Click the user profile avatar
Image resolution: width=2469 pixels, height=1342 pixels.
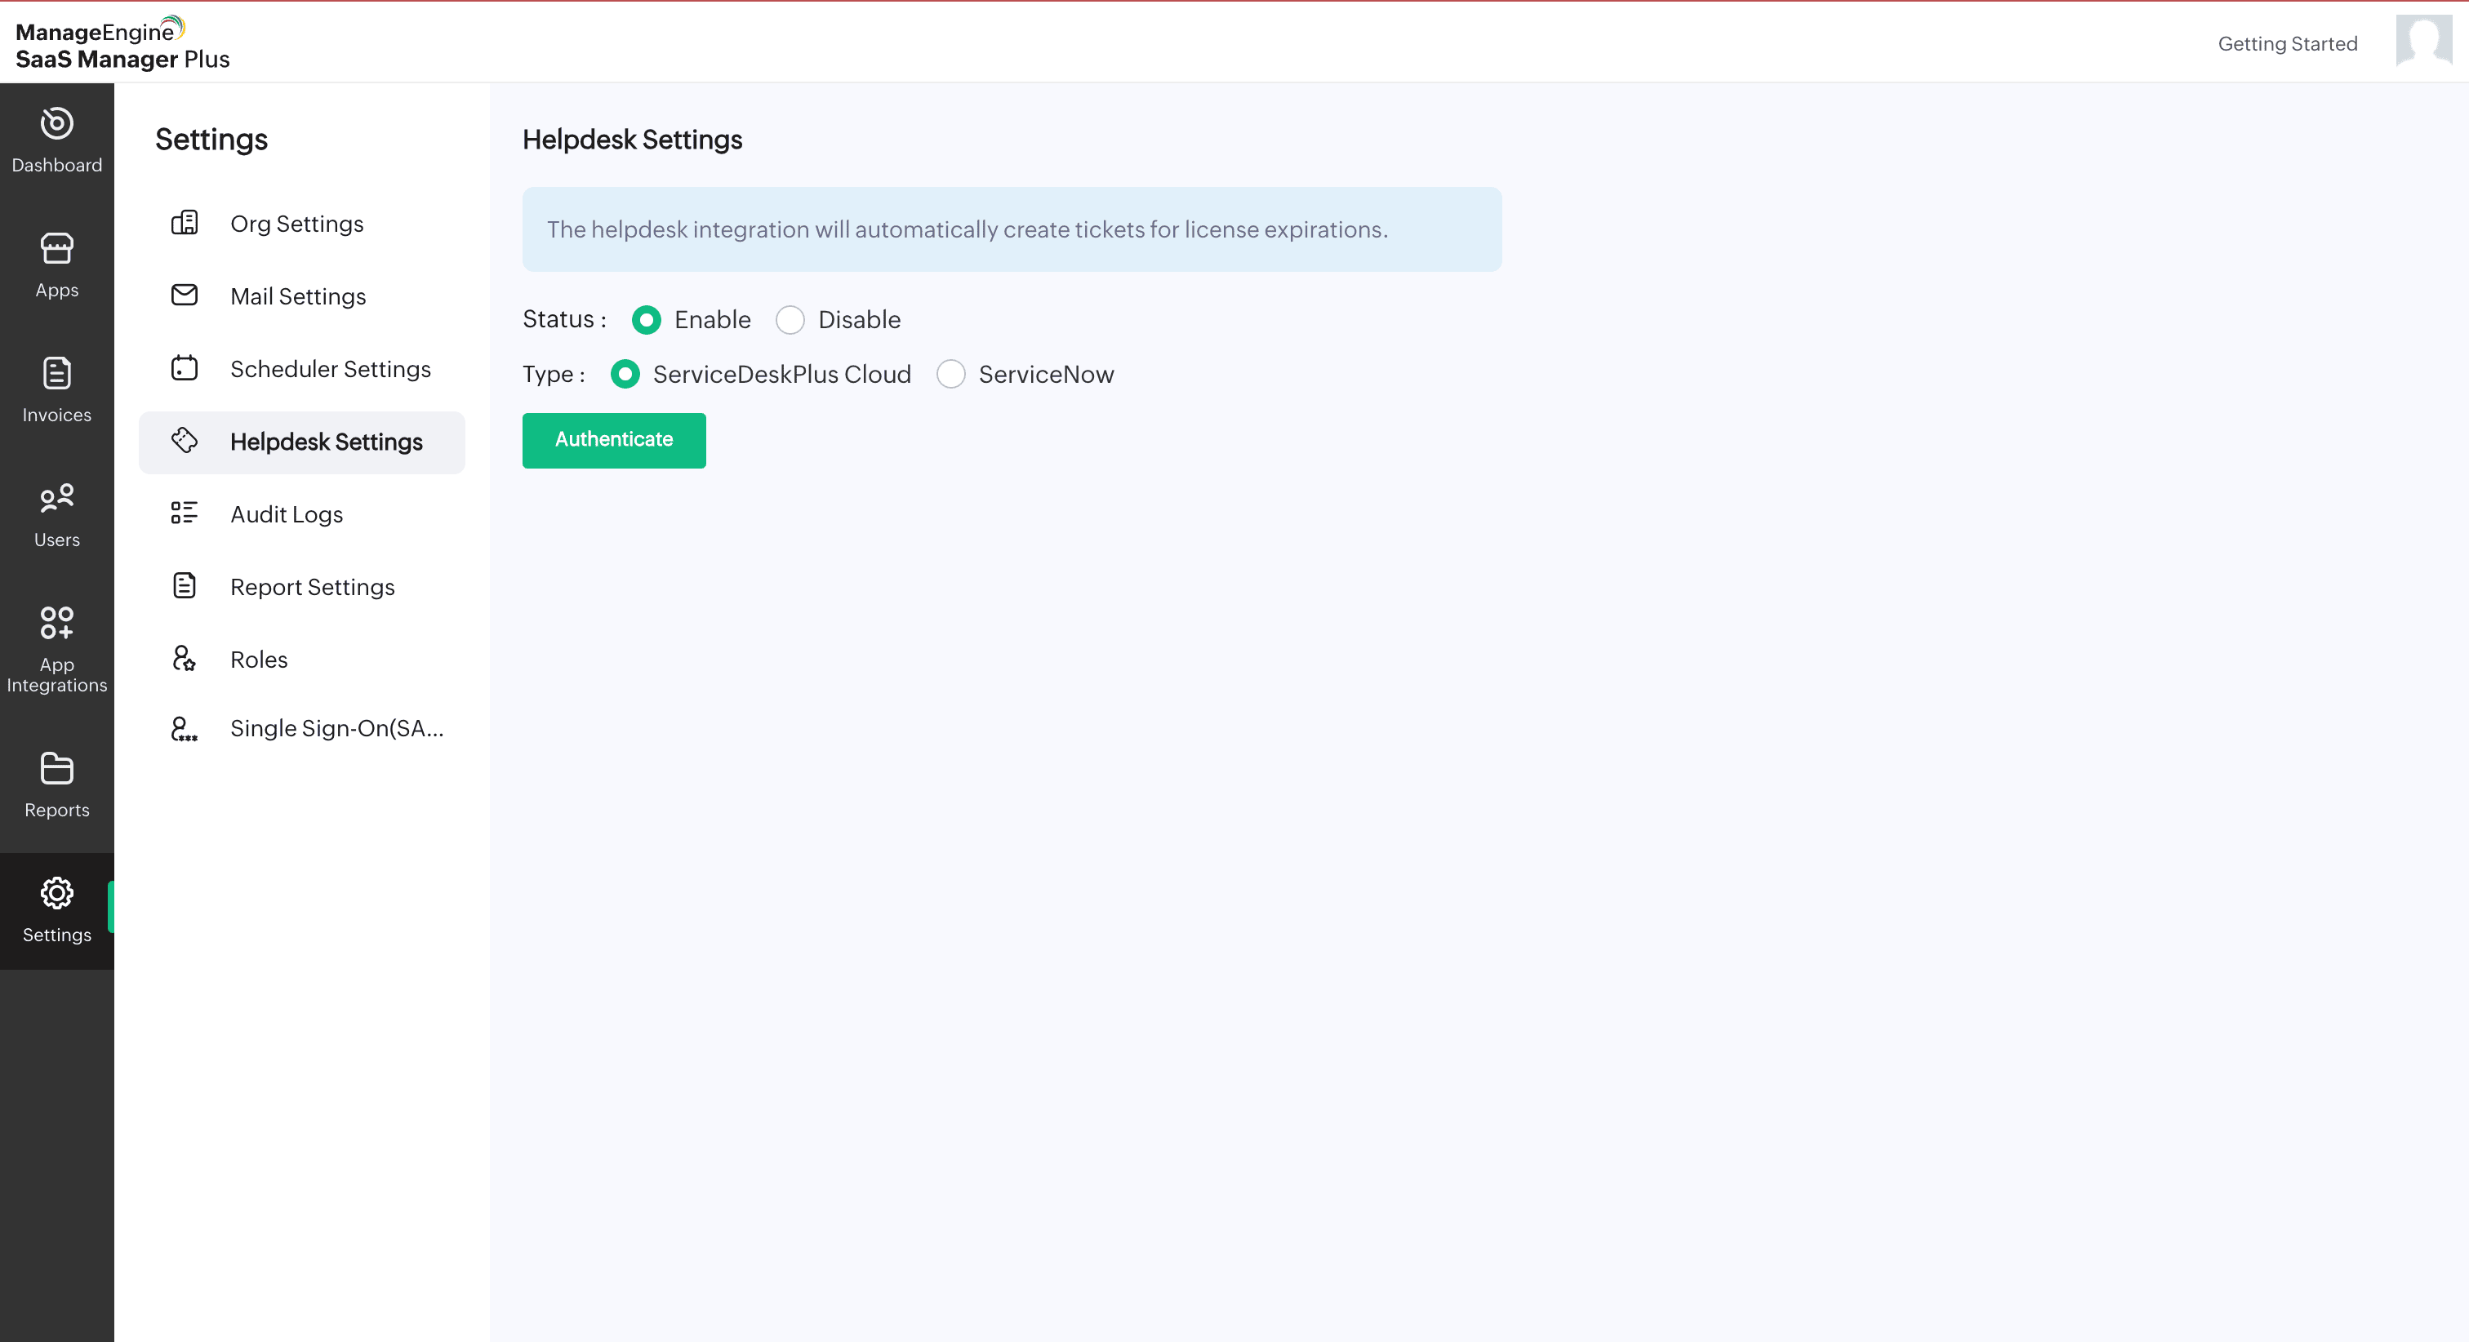2423,41
